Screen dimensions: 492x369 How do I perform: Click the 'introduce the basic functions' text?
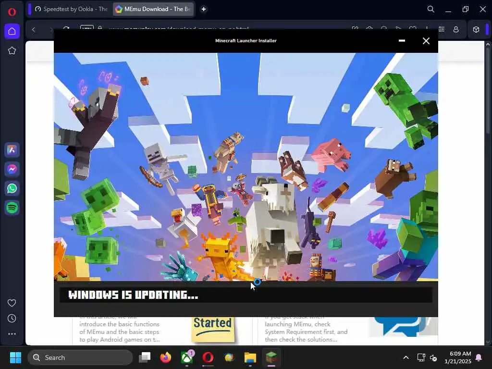pos(119,324)
